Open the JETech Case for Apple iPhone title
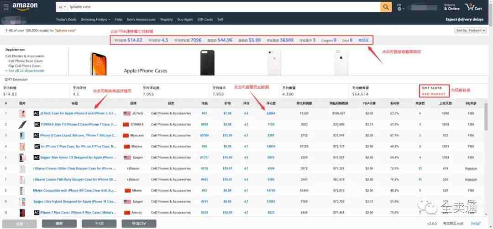This screenshot has height=229, width=493. click(79, 113)
